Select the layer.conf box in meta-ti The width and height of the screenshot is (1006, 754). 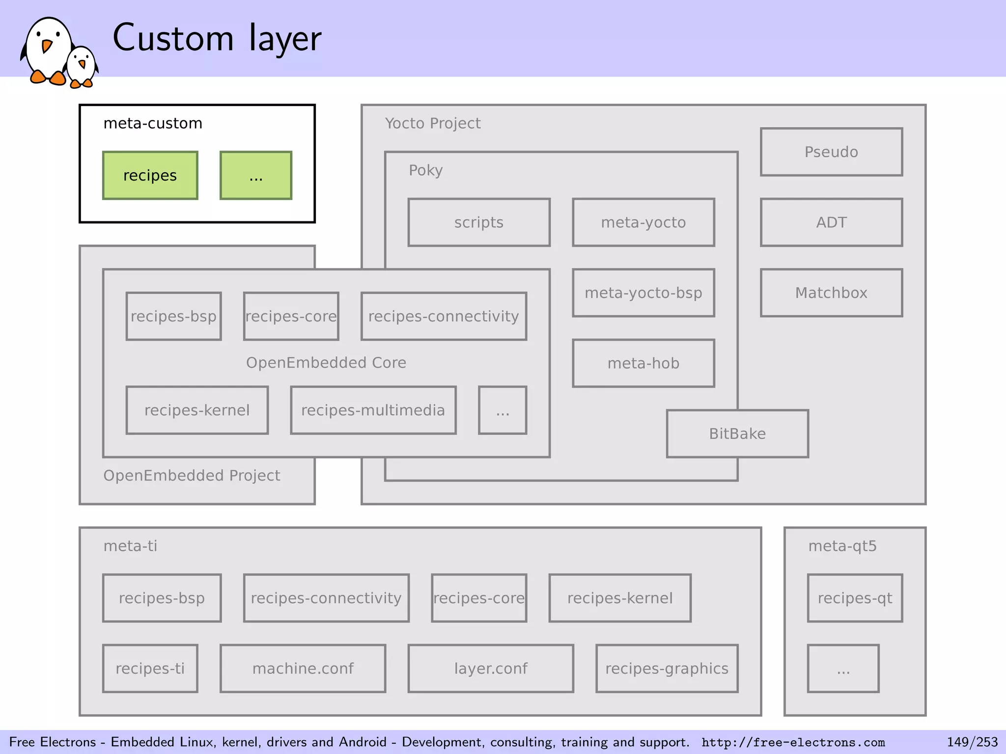point(491,669)
